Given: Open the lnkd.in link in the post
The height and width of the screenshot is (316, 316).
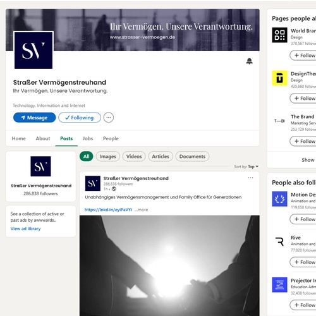Looking at the screenshot, I should pyautogui.click(x=108, y=210).
